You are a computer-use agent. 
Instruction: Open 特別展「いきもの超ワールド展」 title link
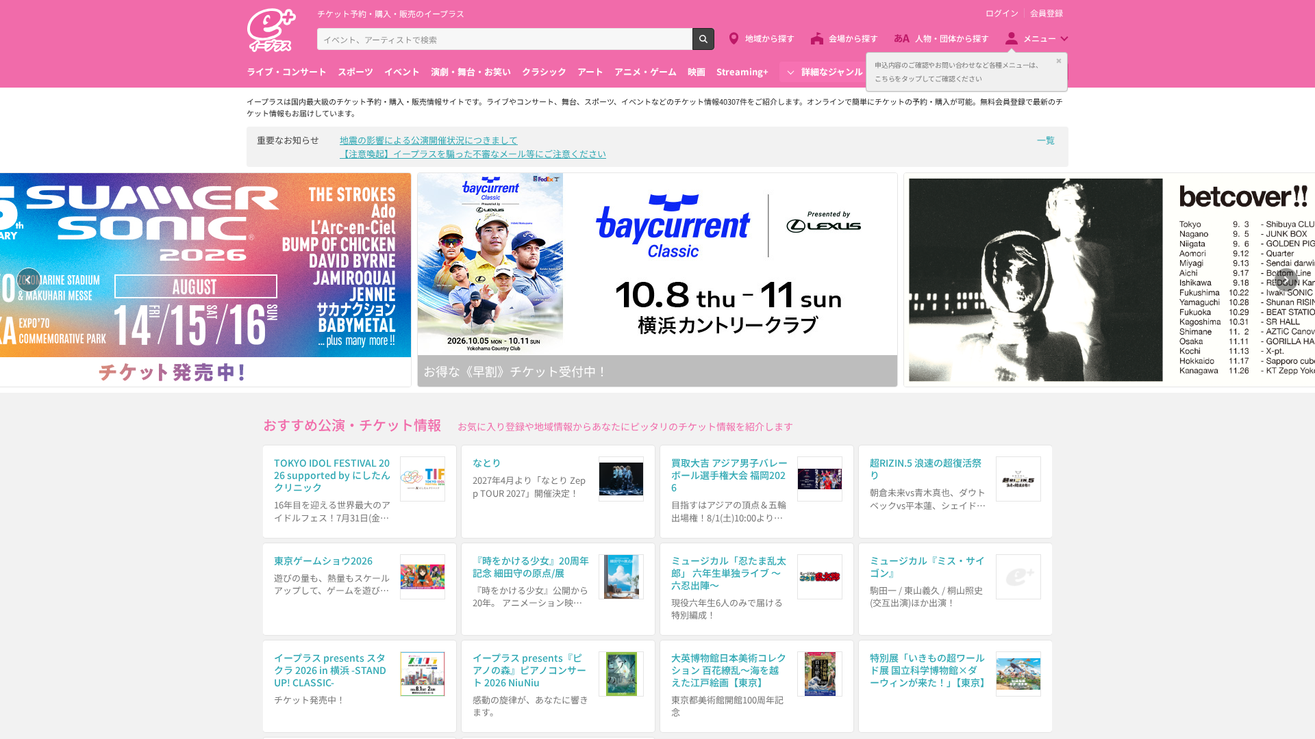click(x=928, y=670)
